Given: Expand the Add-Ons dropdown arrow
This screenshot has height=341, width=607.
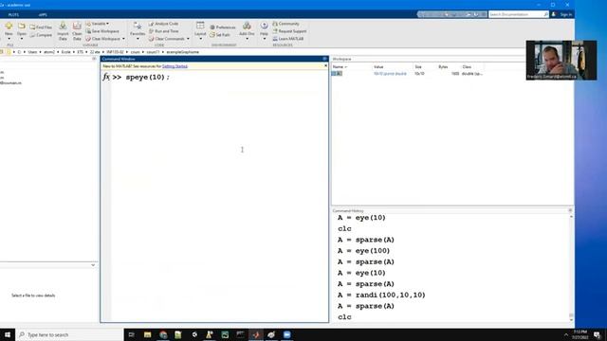Looking at the screenshot, I should point(247,39).
